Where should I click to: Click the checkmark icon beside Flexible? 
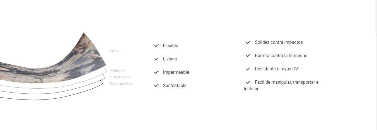pyautogui.click(x=156, y=46)
